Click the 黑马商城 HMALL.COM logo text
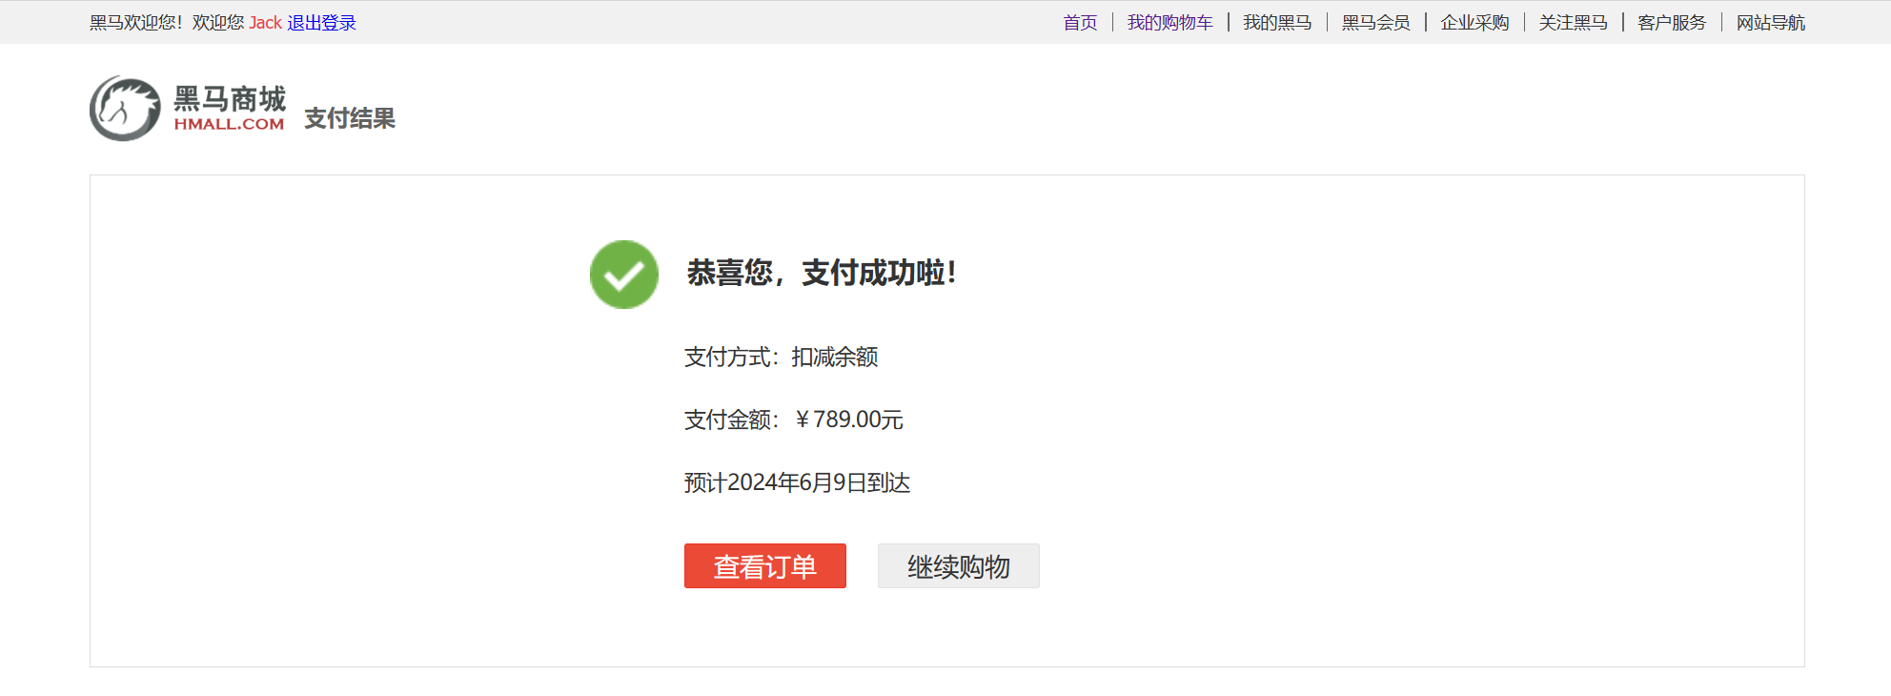Screen dimensions: 1891x696 coord(230,109)
